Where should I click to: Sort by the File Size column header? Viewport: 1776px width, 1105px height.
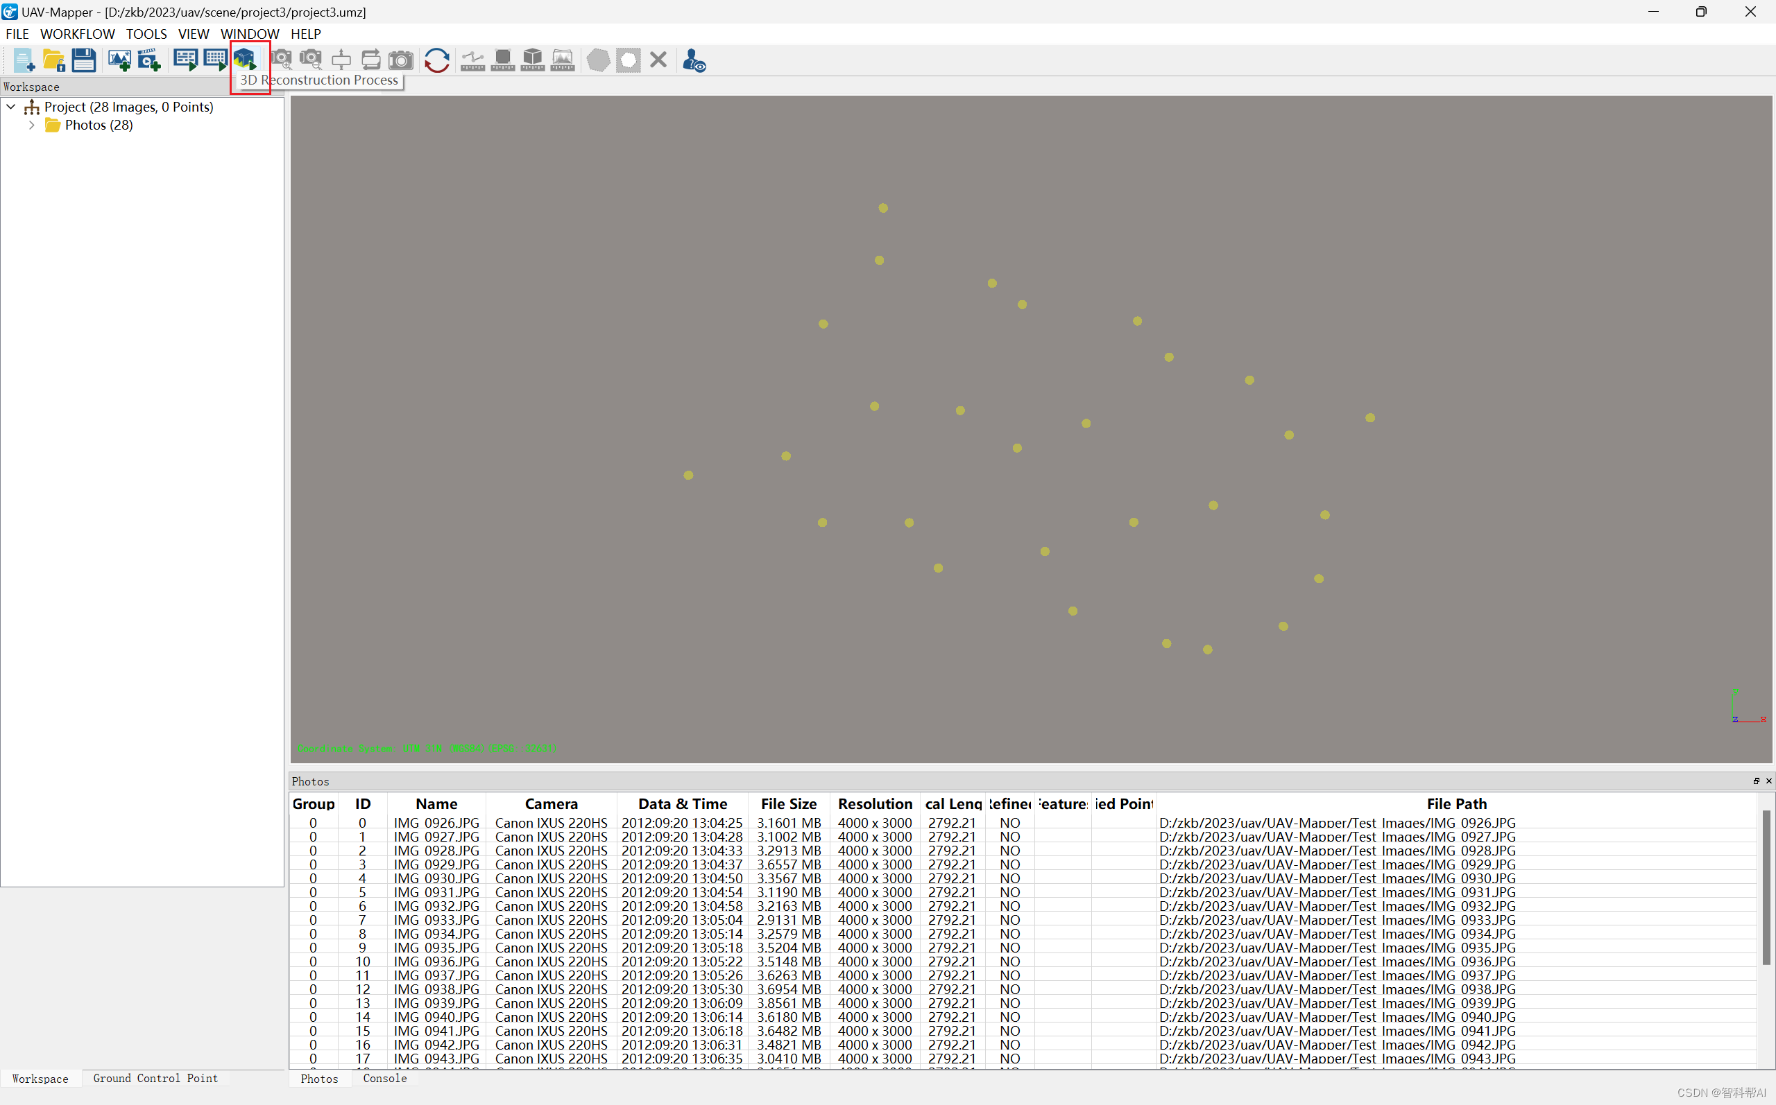pyautogui.click(x=788, y=804)
